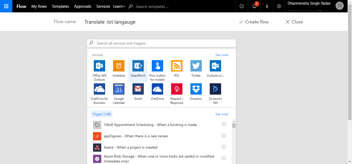Show info for appFigures new review trigger

tap(224, 135)
